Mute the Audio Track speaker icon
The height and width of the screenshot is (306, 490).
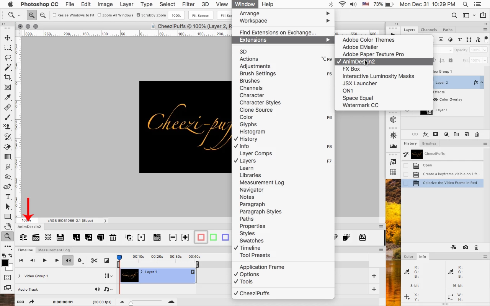(x=97, y=290)
